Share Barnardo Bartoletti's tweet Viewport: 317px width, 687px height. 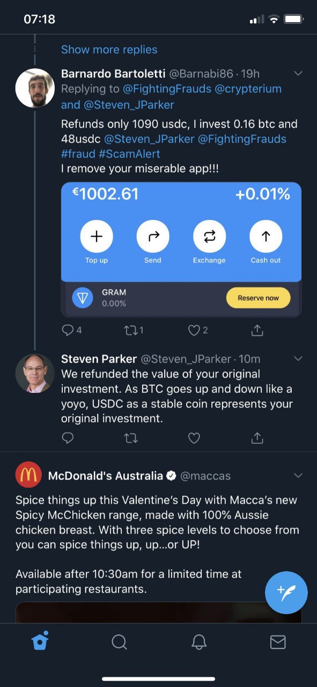pos(257,330)
